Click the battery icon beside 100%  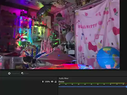click(43, 82)
